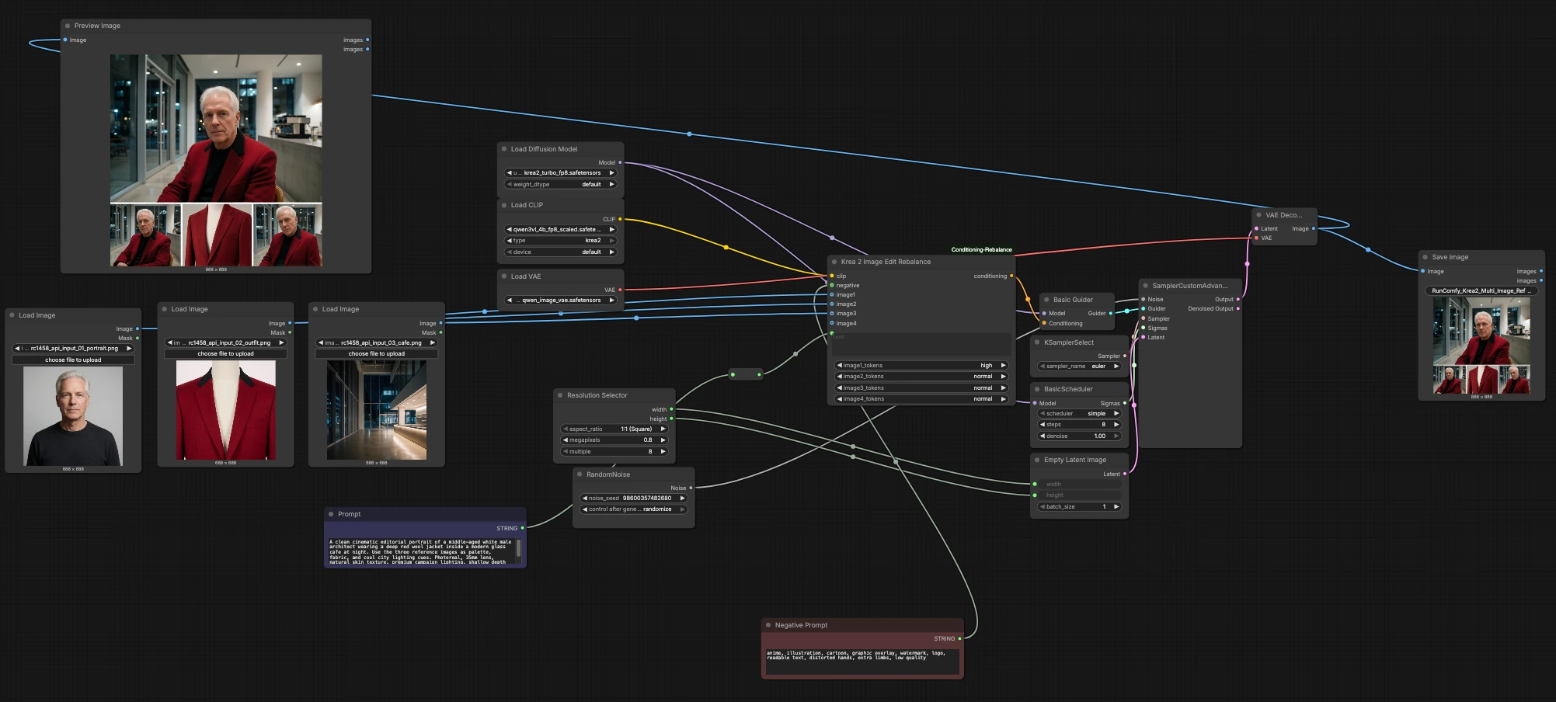
Task: Click choose file to upload under cafe.png
Action: [377, 353]
